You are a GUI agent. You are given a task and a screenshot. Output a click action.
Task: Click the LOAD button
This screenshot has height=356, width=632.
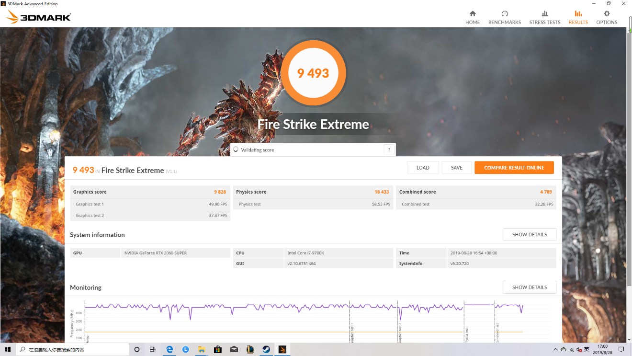pos(423,168)
